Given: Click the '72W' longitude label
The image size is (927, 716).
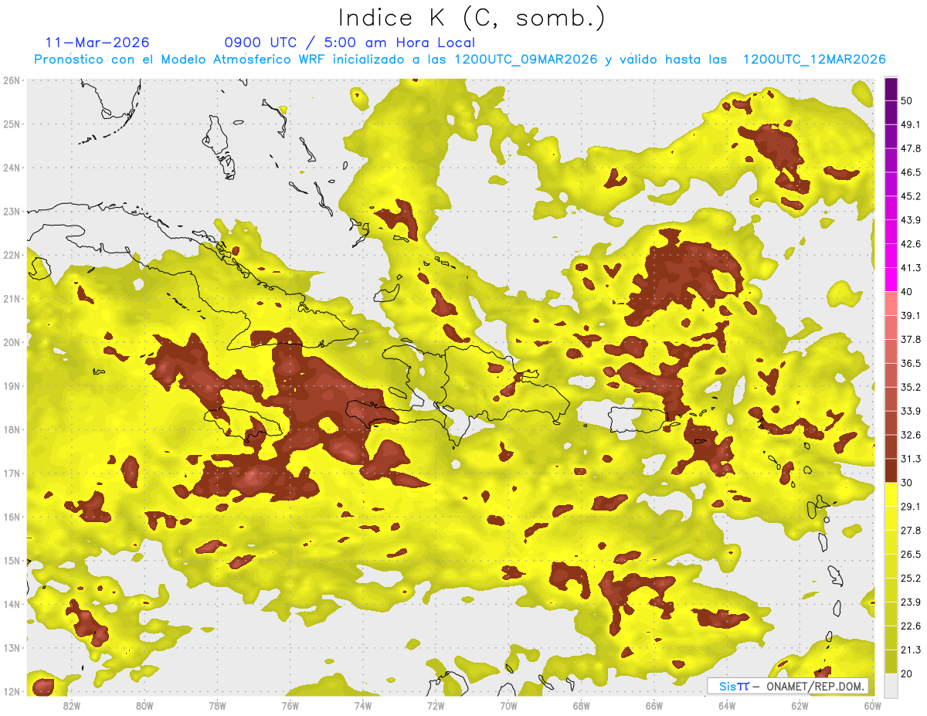Looking at the screenshot, I should (436, 705).
